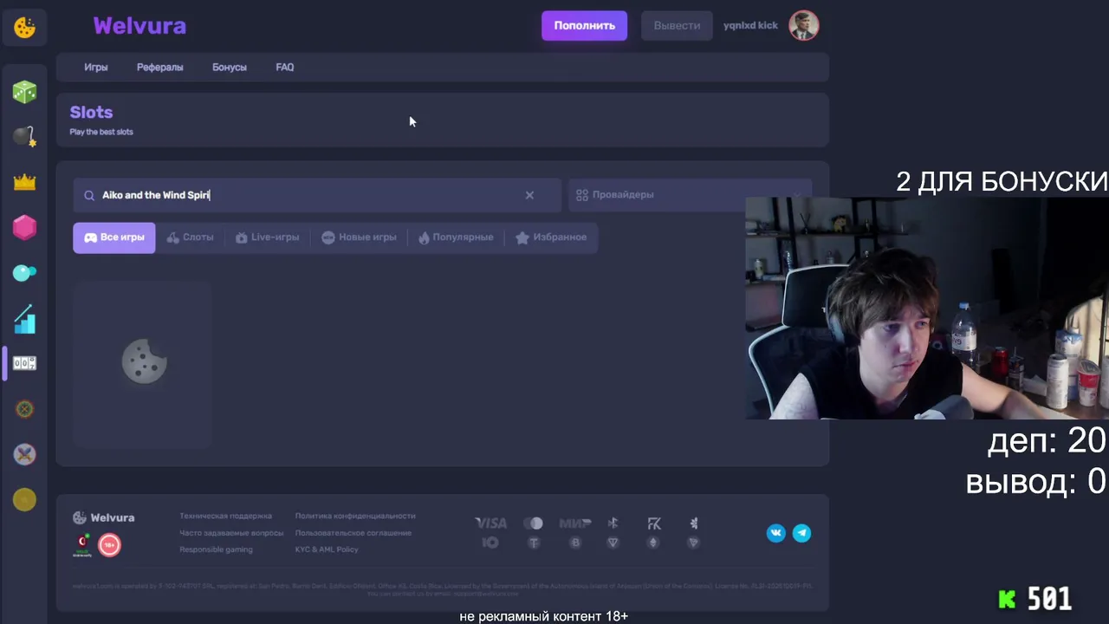
Task: Open the crossed swords game icon
Action: click(24, 454)
